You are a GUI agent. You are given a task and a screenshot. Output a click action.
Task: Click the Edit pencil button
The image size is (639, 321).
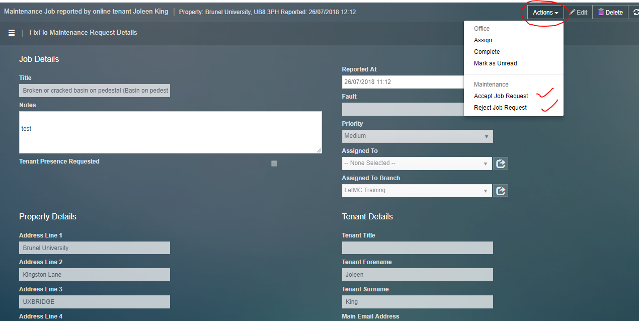tap(578, 13)
